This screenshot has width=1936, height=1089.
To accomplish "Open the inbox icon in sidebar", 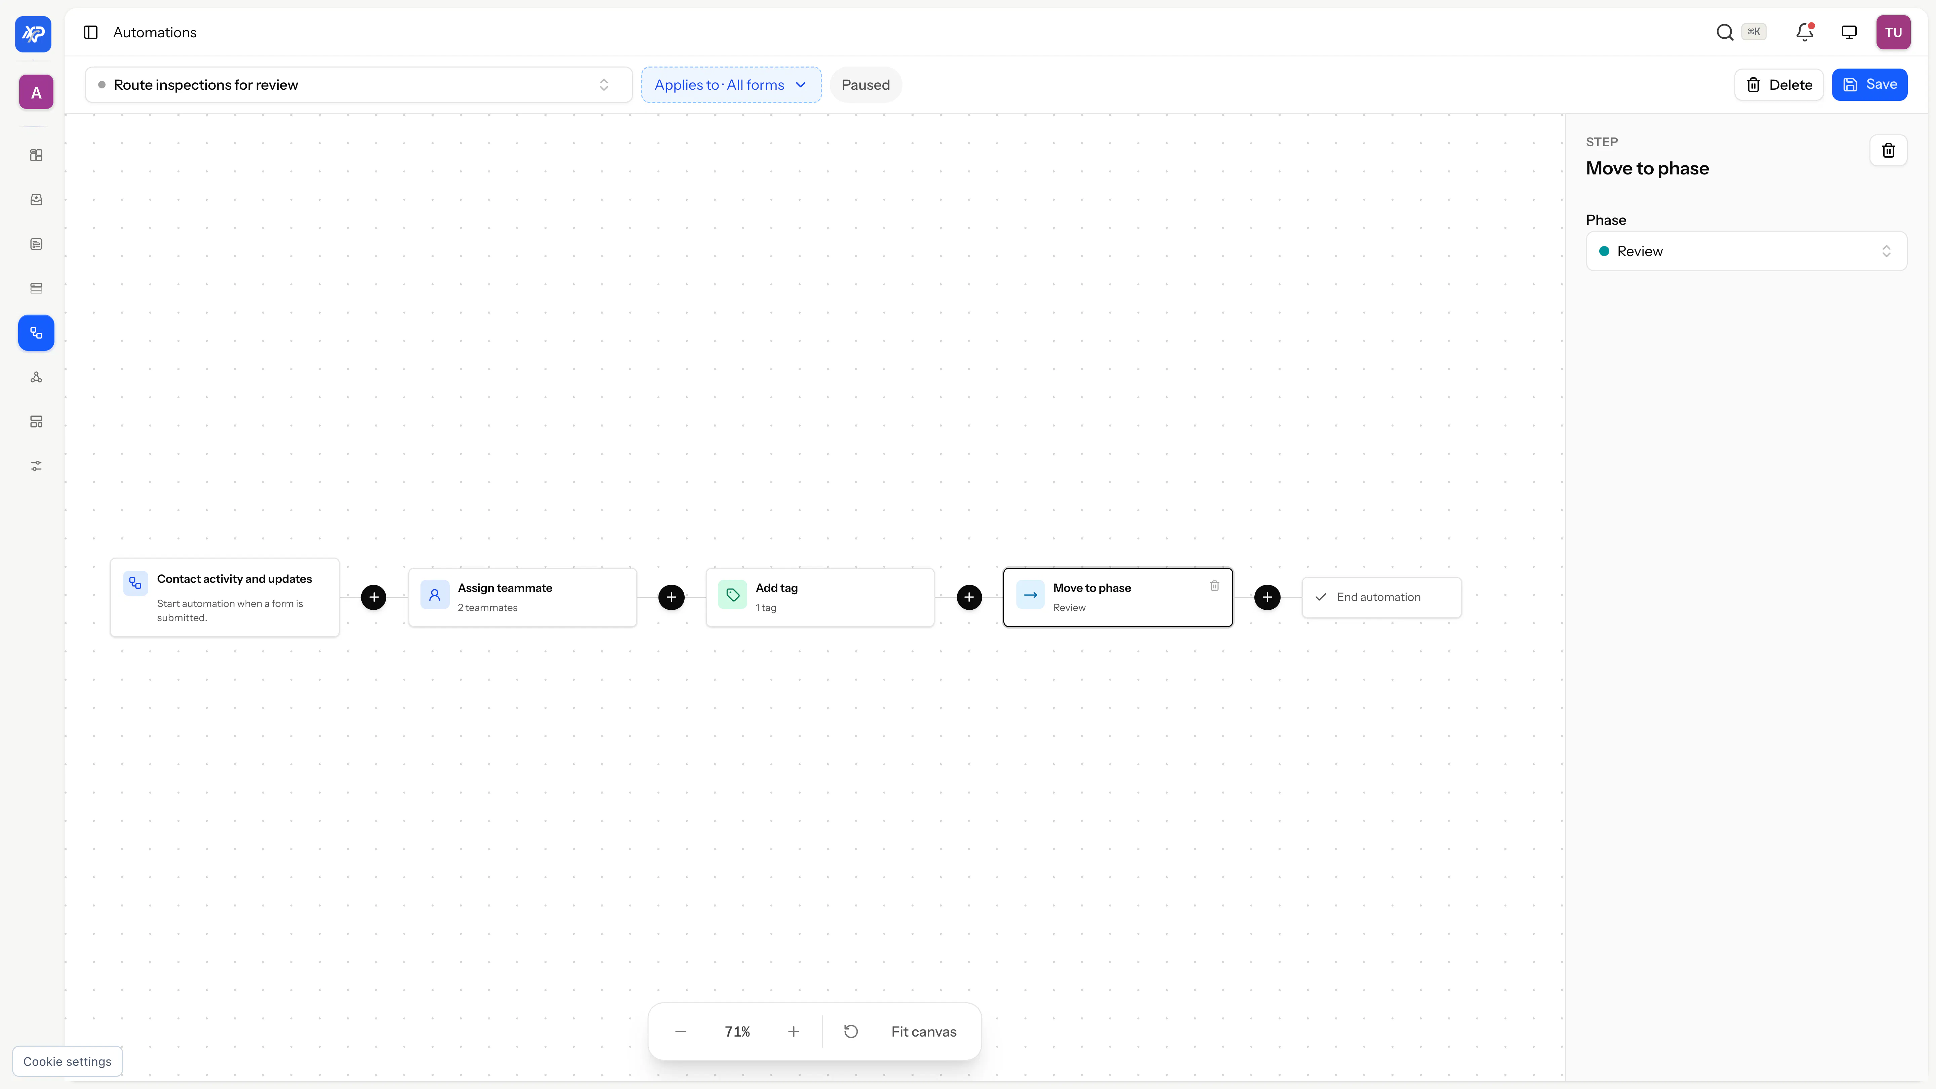I will pos(36,200).
